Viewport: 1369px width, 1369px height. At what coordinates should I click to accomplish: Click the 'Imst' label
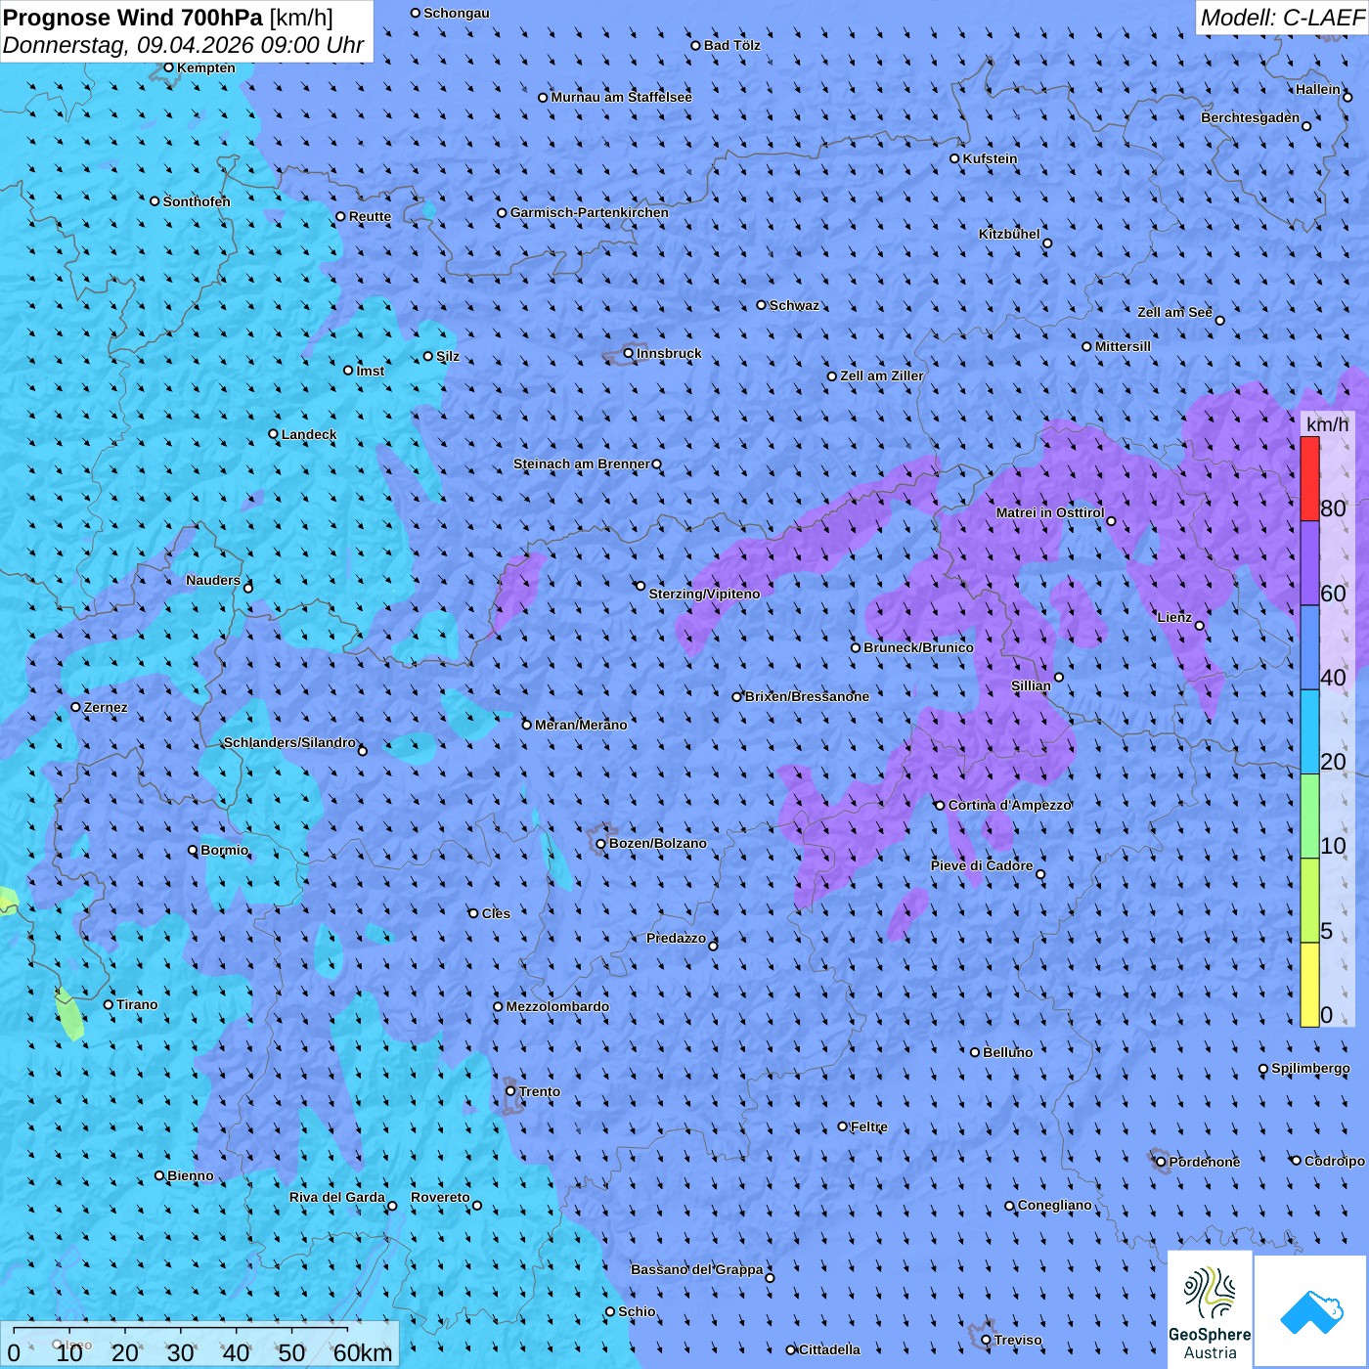pos(371,371)
